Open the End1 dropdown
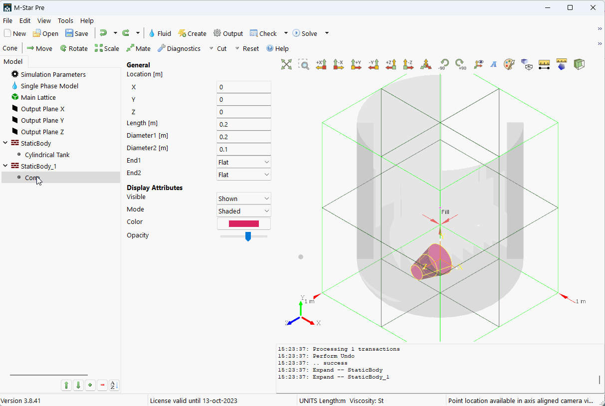 pos(244,162)
